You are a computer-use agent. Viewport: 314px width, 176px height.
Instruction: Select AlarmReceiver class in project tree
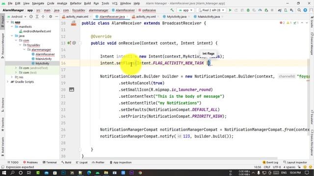(45, 54)
